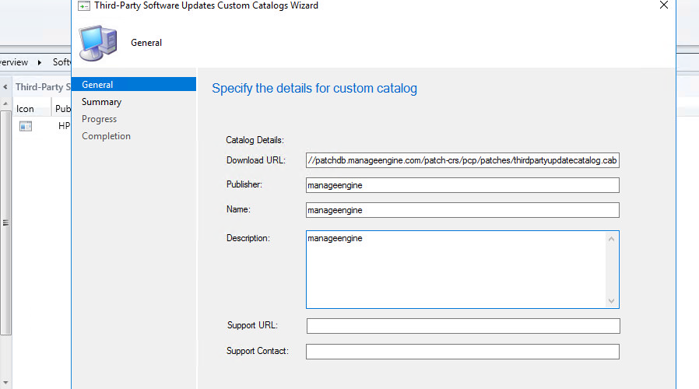Click background pane scroll down arrow

point(5,382)
